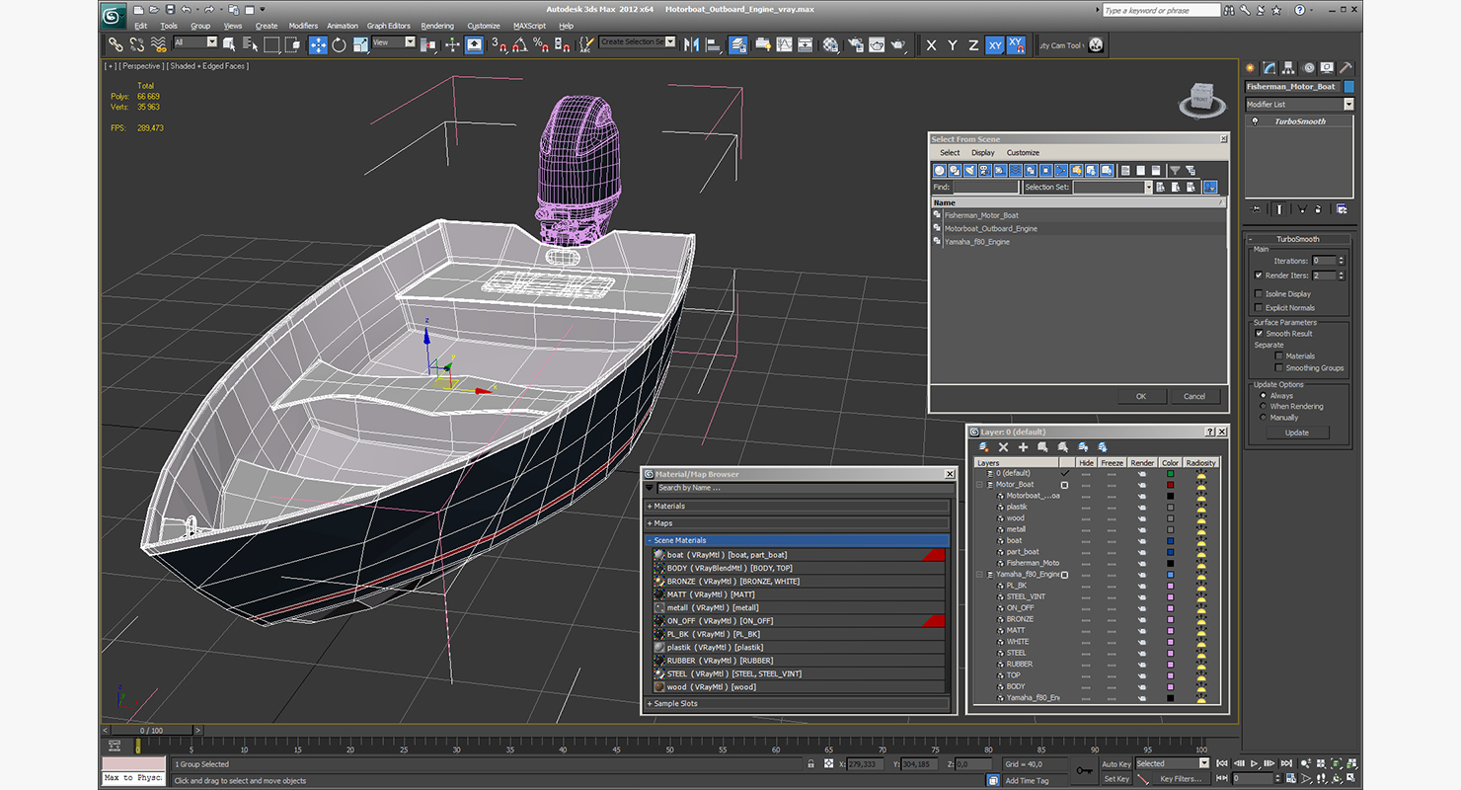Screen dimensions: 1461x790
Task: Click Delete Layer X icon in Layer dialog
Action: [1004, 447]
